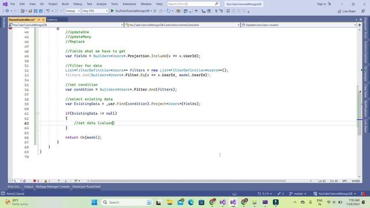Close the HomeController.cs tab
The height and width of the screenshot is (208, 370).
pyautogui.click(x=43, y=20)
